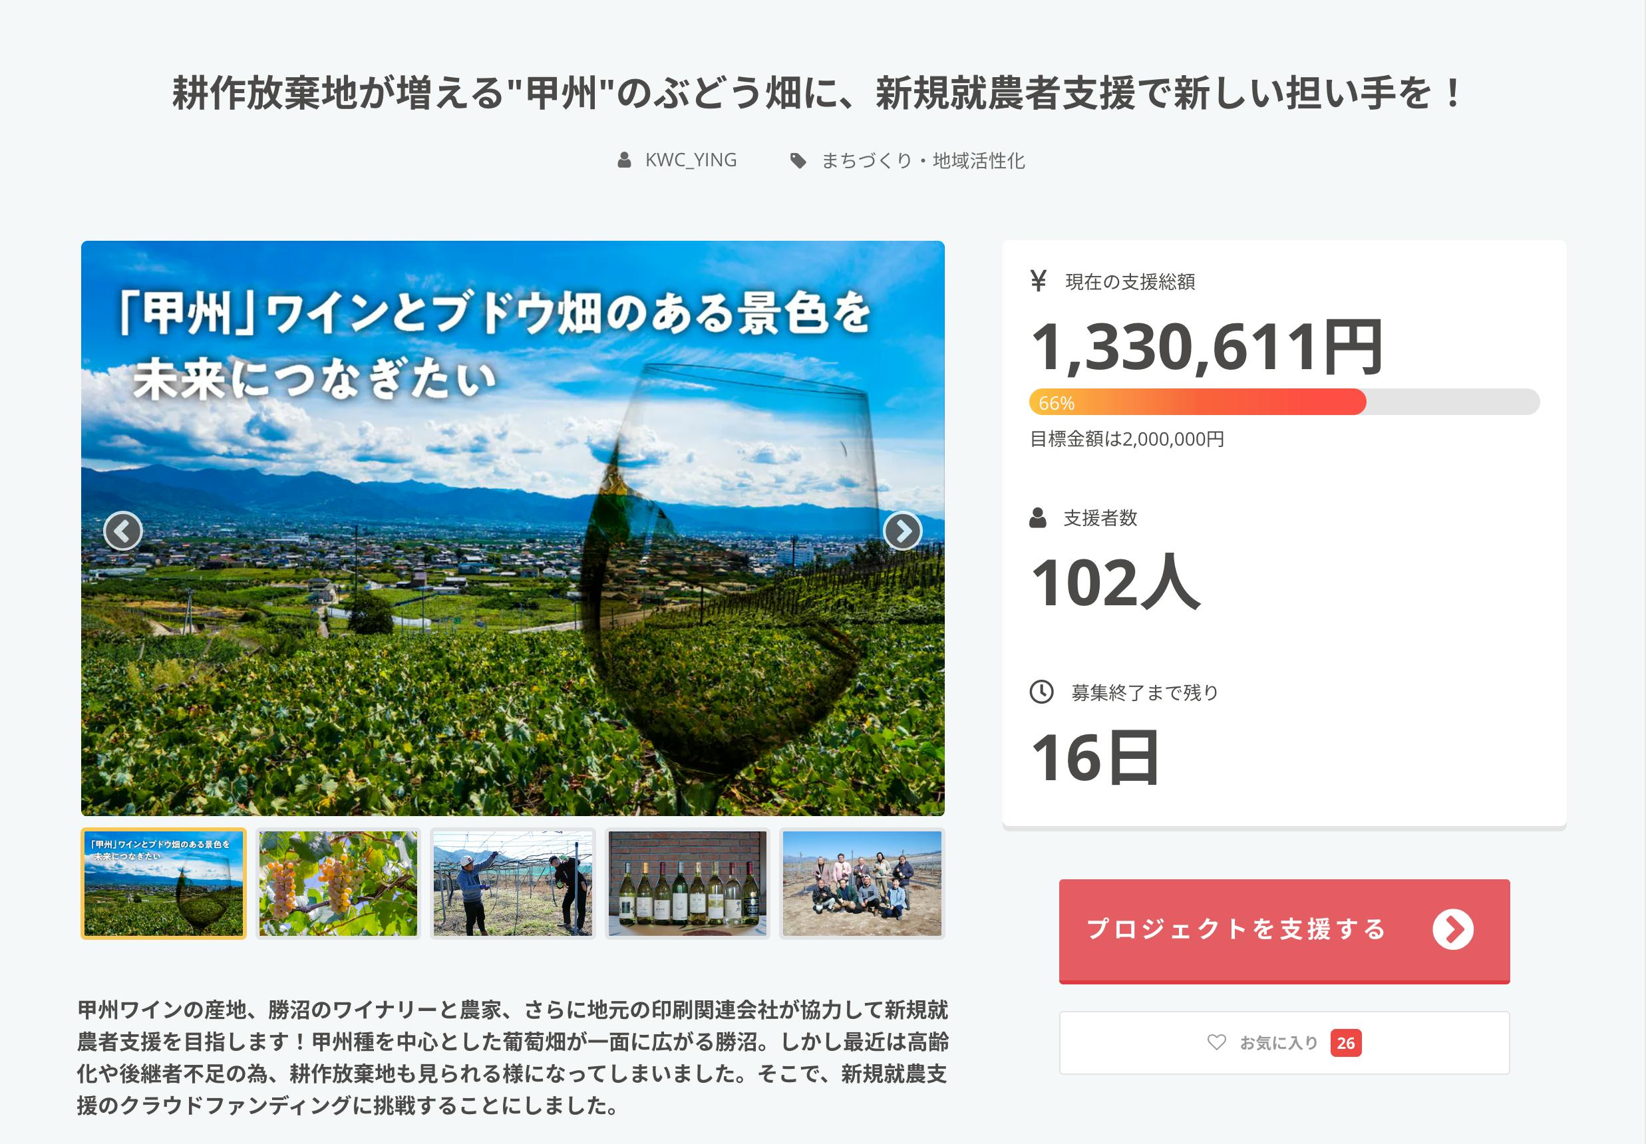
Task: Click the arrow circle on support button
Action: (1452, 930)
